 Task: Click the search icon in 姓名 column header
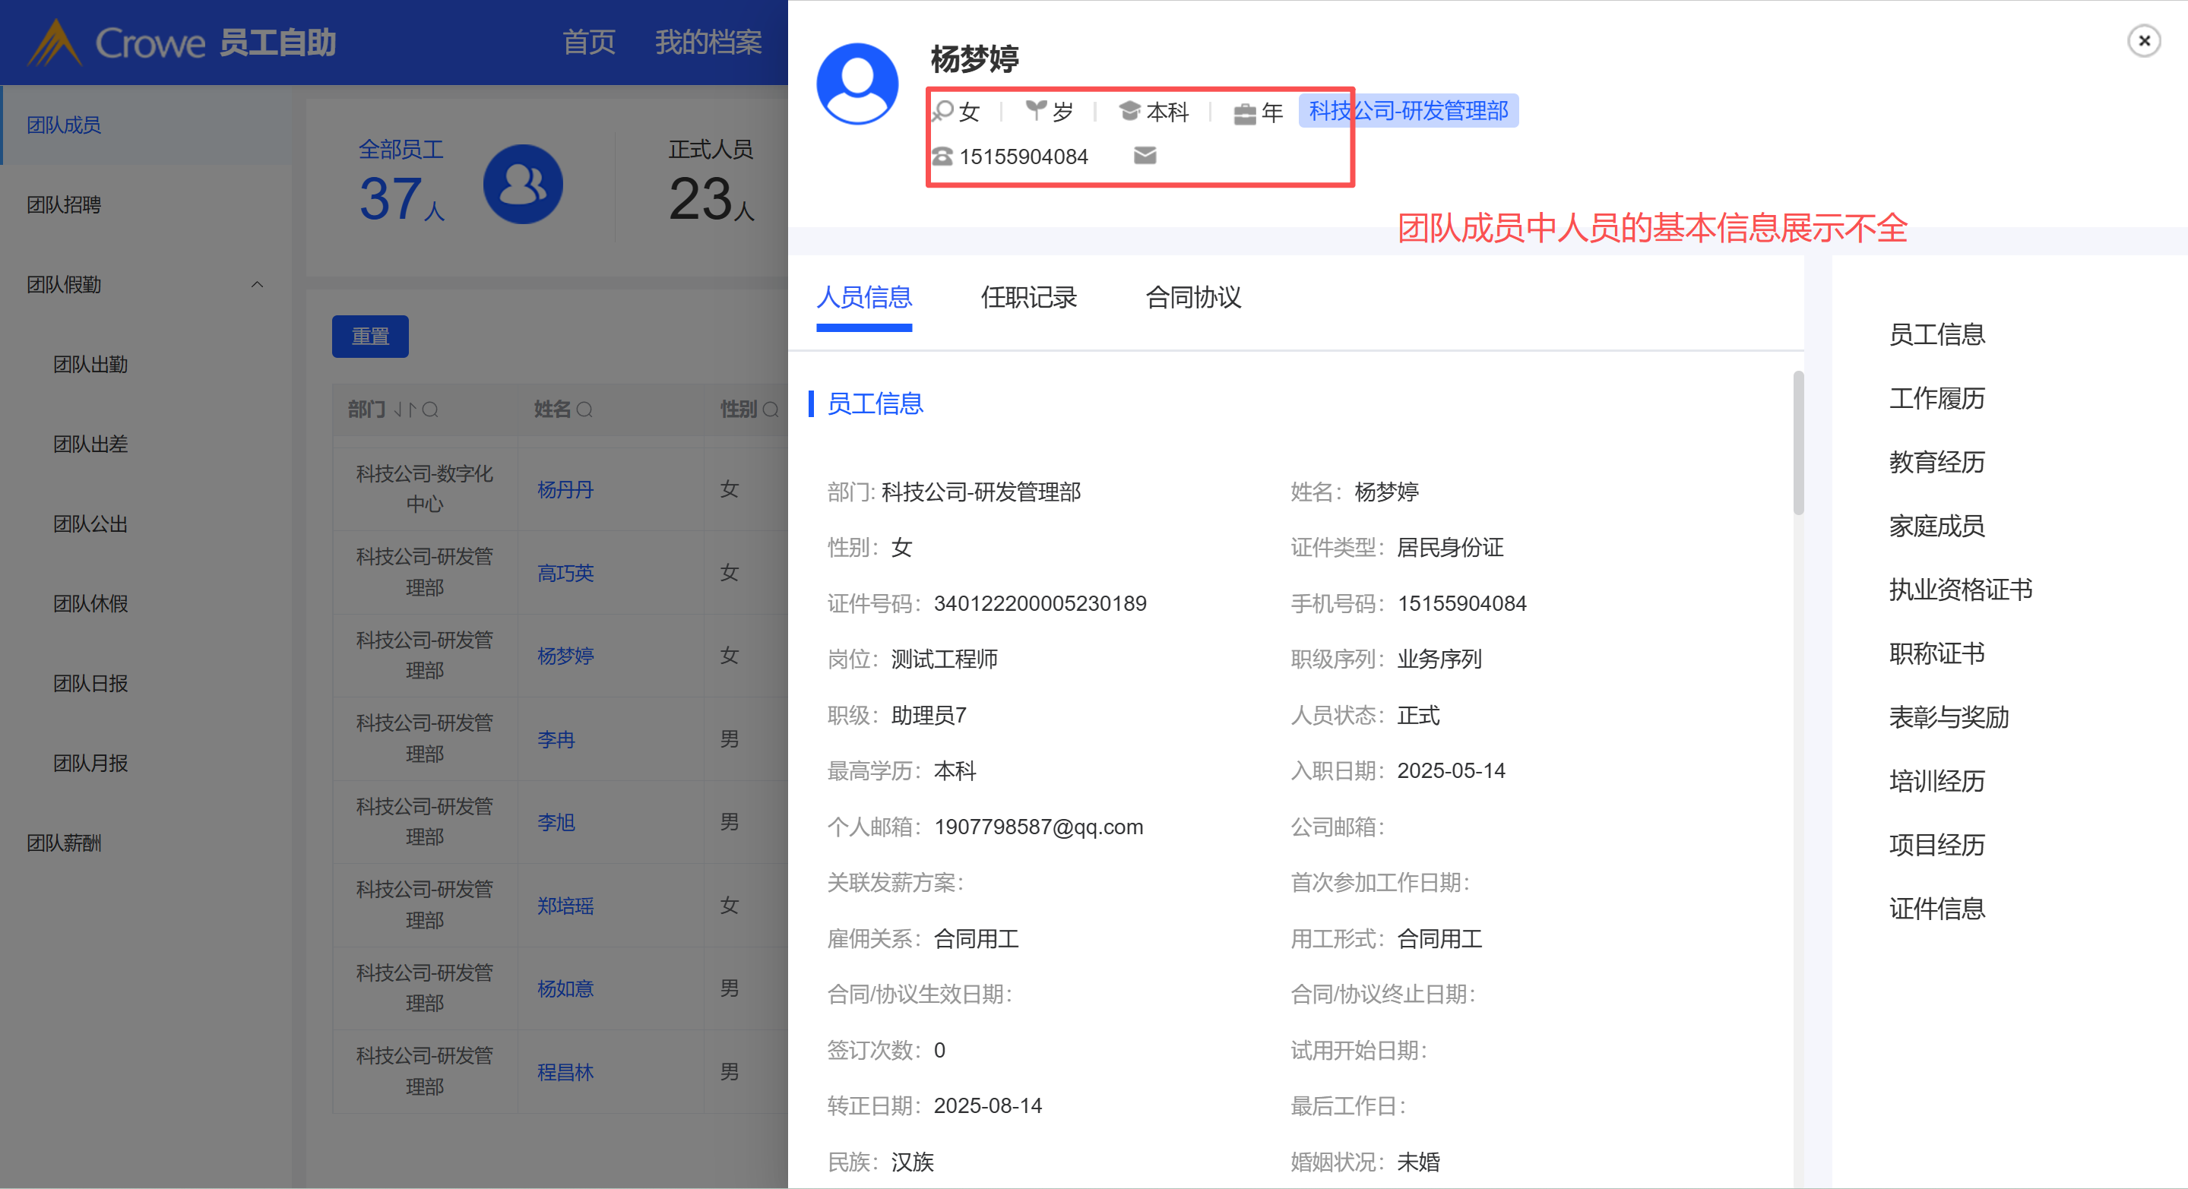click(x=584, y=410)
